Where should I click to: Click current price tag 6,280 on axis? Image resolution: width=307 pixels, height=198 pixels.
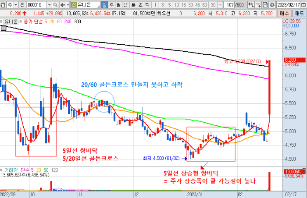(295, 60)
